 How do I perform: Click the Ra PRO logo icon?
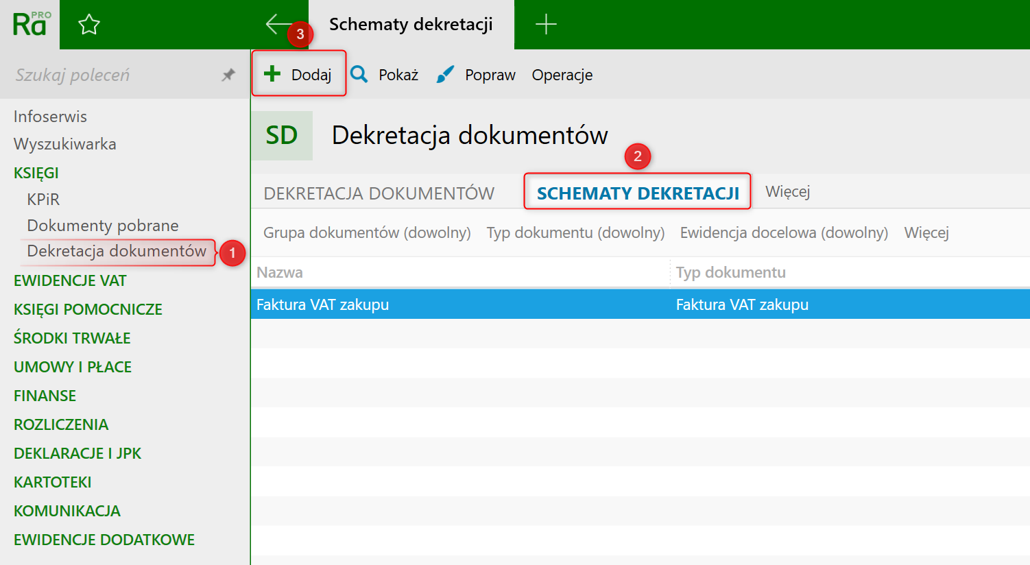point(30,25)
